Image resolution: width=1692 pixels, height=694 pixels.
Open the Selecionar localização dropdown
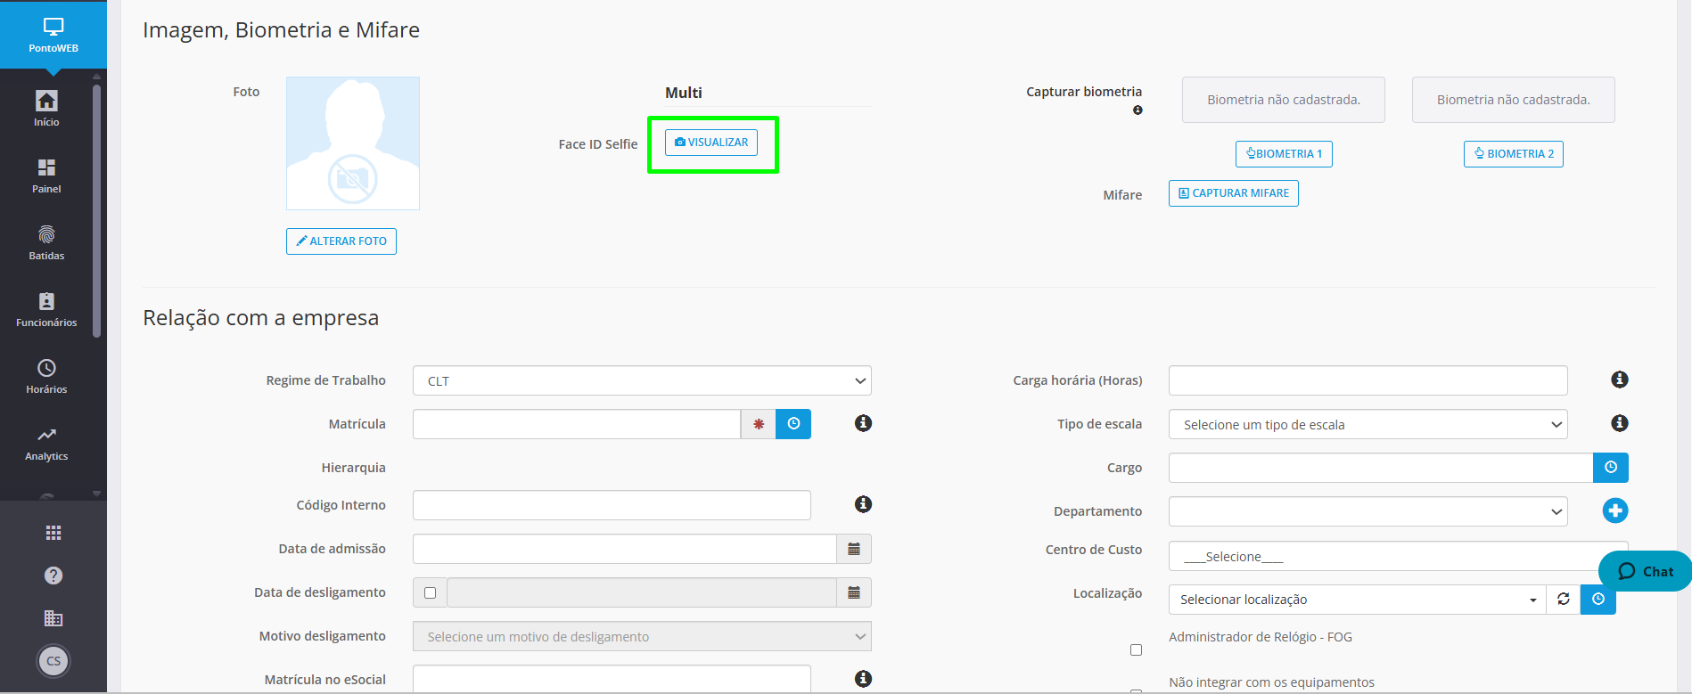pos(1357,600)
